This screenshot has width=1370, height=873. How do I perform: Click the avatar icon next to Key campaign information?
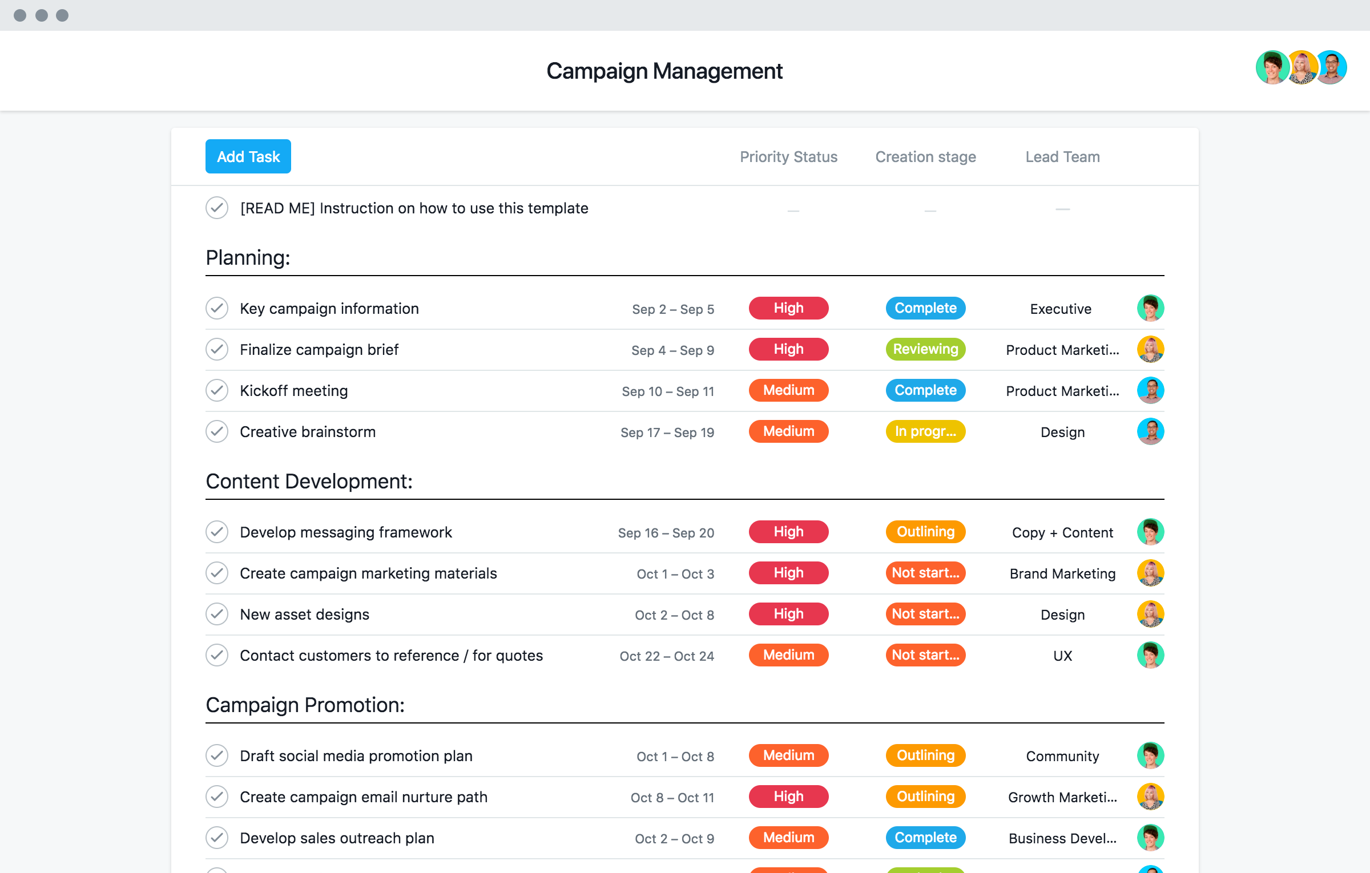click(x=1151, y=308)
